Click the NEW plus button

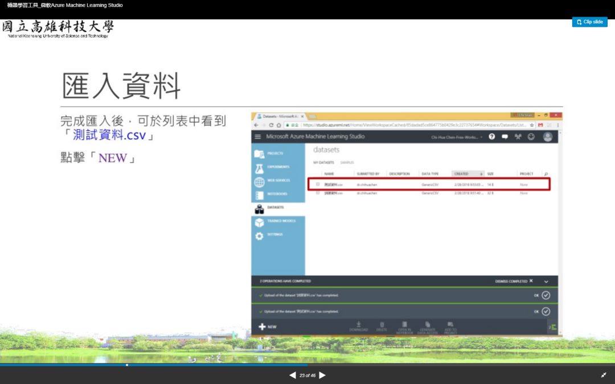click(x=268, y=327)
